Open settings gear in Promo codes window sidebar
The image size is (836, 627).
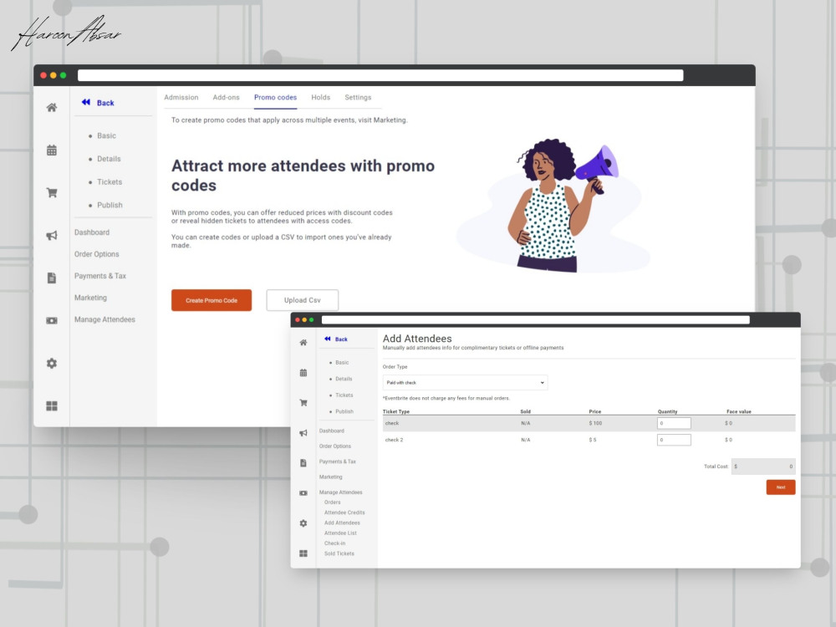(x=52, y=363)
